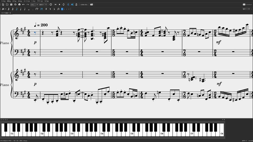Screen dimensions: 253x142
Task: Toggle MIDI input icon
Action: [x=51, y=4]
